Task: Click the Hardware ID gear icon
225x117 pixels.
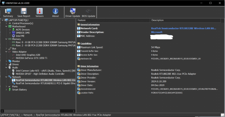Action: pos(79,58)
